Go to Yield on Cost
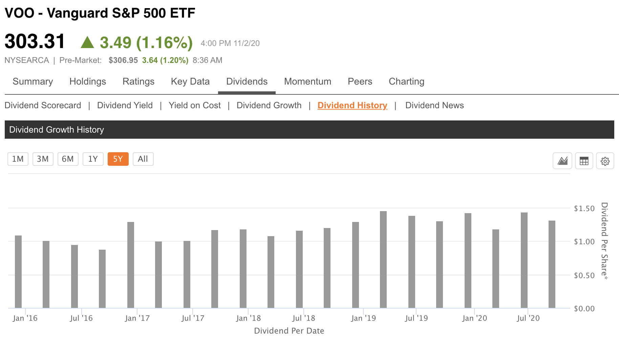The height and width of the screenshot is (339, 619). coord(195,106)
